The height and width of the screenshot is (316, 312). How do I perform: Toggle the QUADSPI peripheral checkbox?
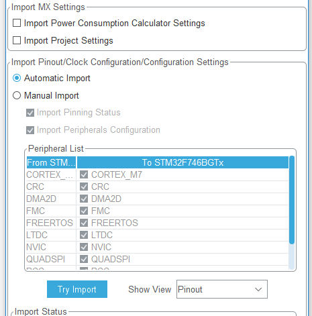84,259
